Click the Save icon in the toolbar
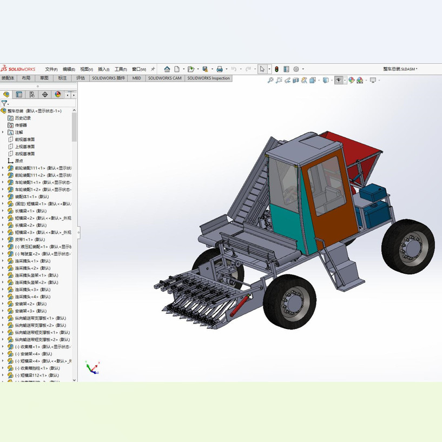 pos(206,69)
